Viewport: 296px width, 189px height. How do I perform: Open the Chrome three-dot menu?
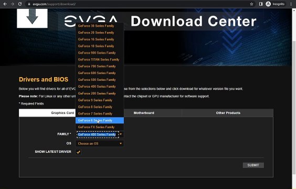pyautogui.click(x=291, y=4)
